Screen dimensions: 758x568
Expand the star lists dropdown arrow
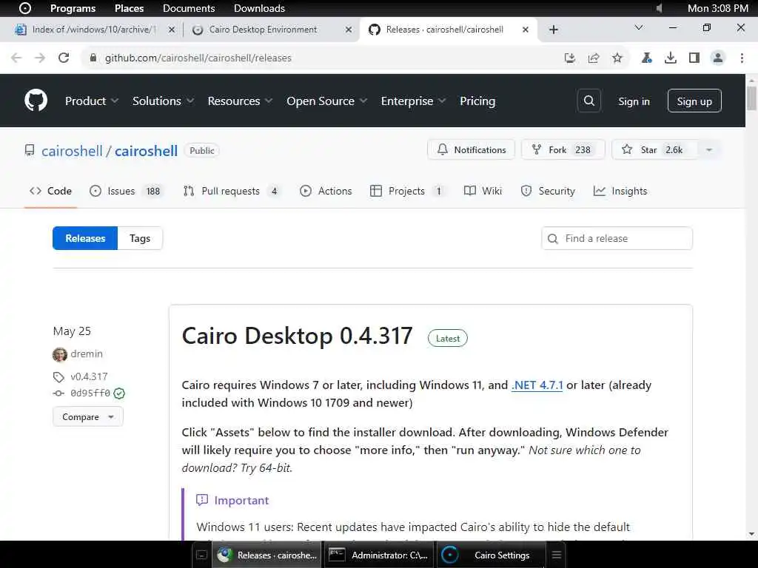coord(709,149)
